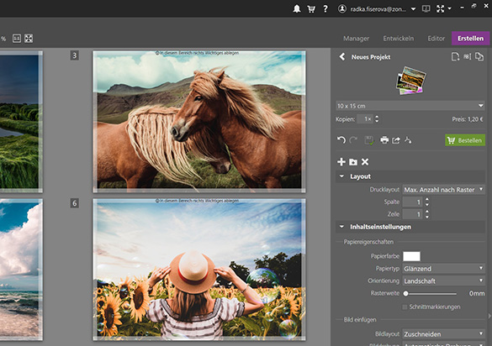Open the notifications bell icon
This screenshot has width=492, height=346.
click(297, 8)
